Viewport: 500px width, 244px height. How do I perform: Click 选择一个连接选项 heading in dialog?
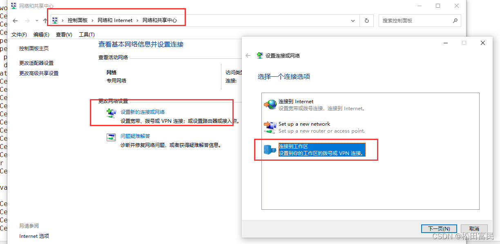point(284,76)
